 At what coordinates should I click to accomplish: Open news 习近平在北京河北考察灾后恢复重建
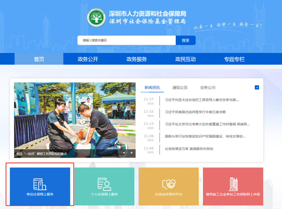click(207, 124)
